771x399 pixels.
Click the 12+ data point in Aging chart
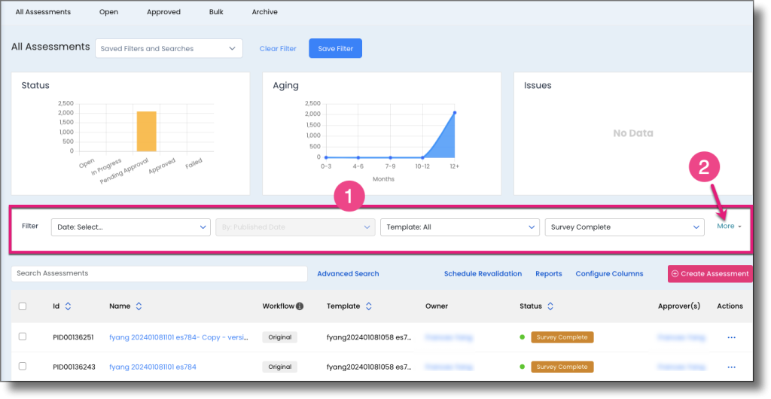point(455,113)
